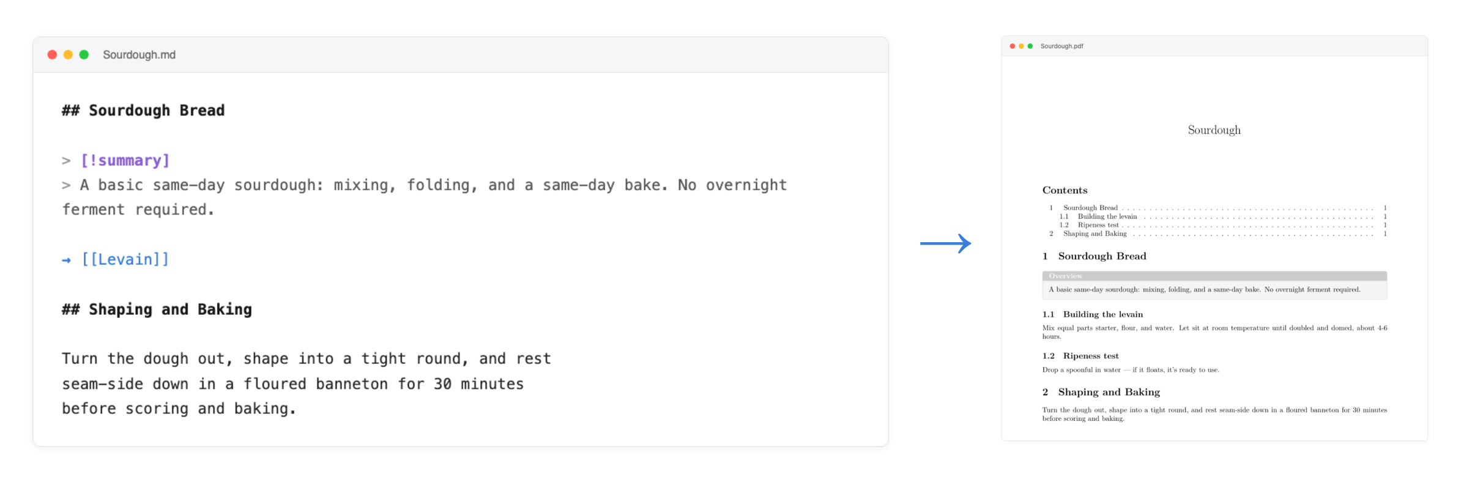Click the red close dot of Sourdough.md
The height and width of the screenshot is (477, 1461).
52,55
